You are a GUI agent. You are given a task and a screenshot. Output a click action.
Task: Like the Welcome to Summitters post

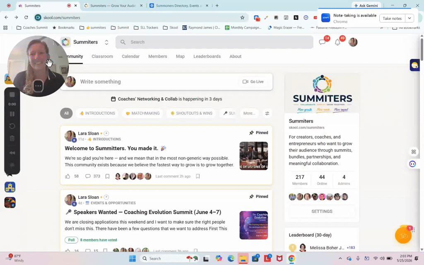coord(67,176)
